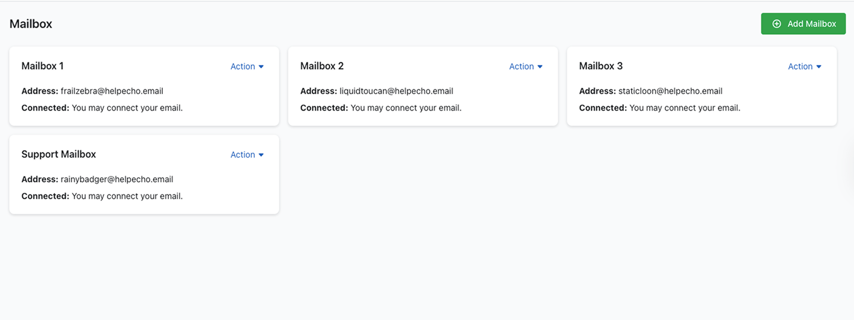Screen dimensions: 854x320
Task: Expand the Action menu on Mailbox 2
Action: 526,67
